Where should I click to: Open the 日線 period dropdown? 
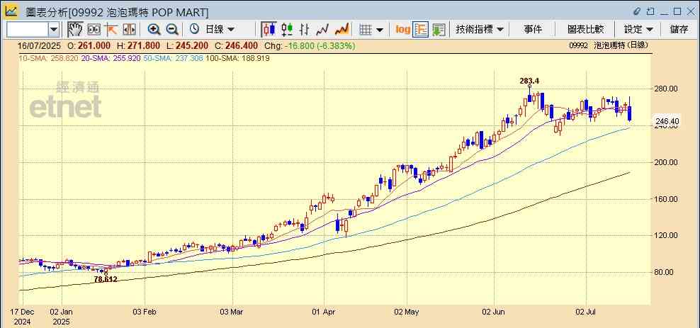[219, 30]
